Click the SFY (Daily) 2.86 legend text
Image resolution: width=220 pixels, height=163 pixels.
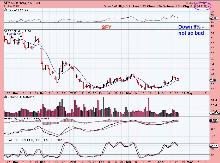point(19,31)
